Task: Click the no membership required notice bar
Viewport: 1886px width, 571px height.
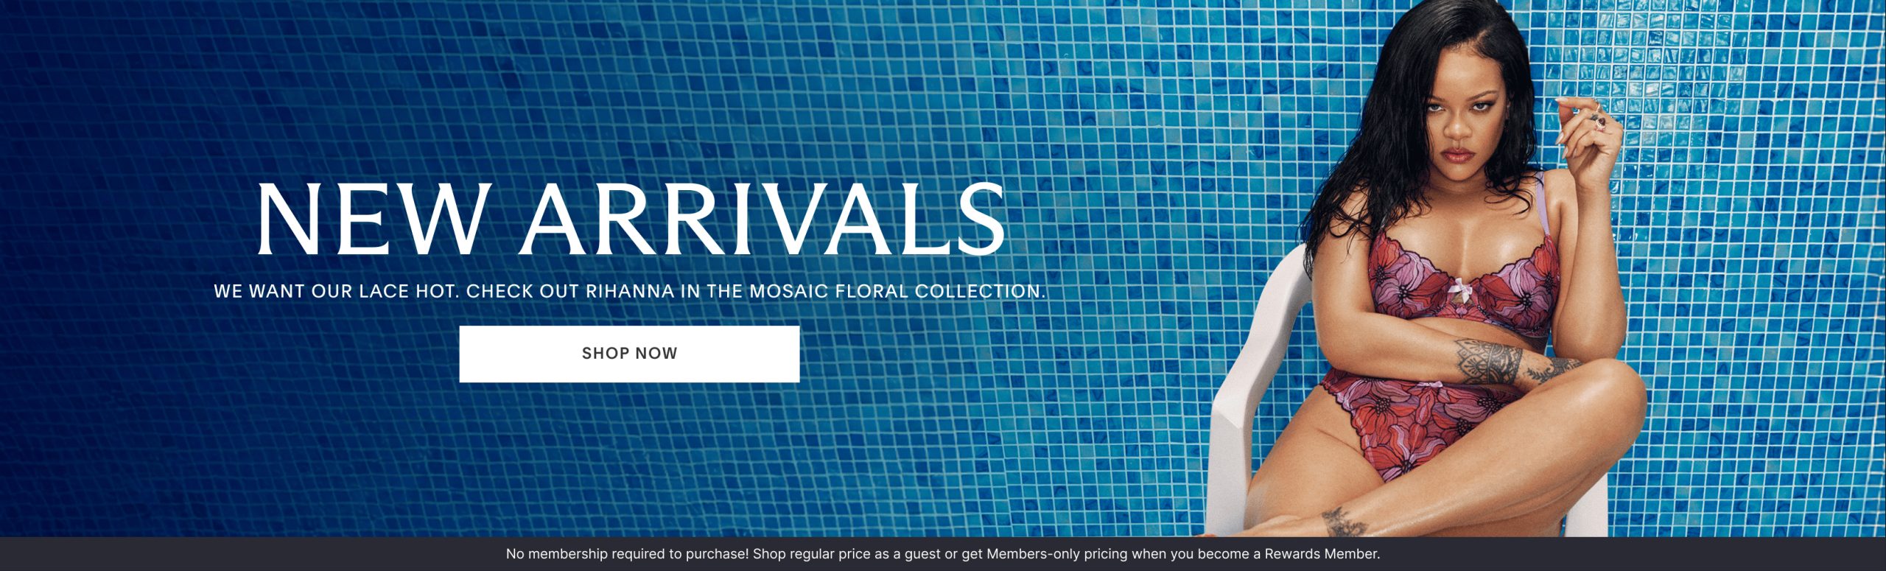Action: pos(943,554)
